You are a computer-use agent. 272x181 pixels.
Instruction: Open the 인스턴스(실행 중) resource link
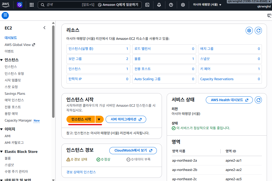point(81,49)
